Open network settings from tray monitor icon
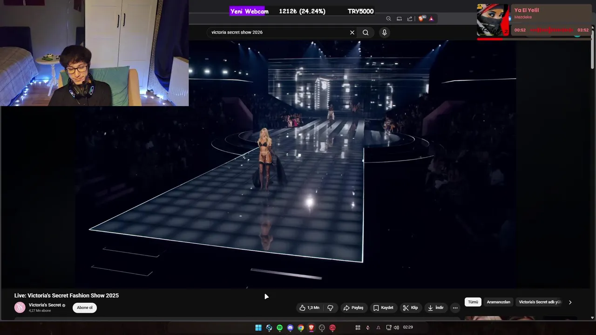This screenshot has height=335, width=596. 389,328
